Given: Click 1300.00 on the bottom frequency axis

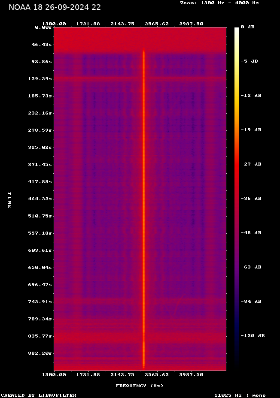Looking at the screenshot, I should point(54,374).
